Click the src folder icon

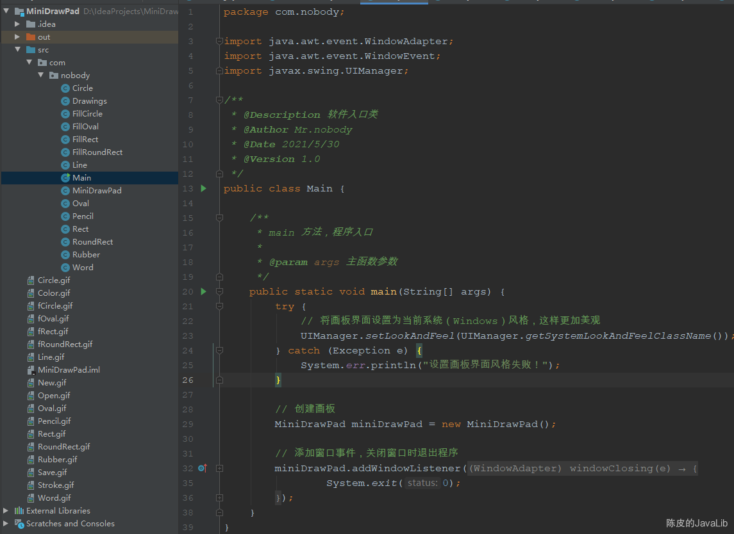pyautogui.click(x=31, y=49)
